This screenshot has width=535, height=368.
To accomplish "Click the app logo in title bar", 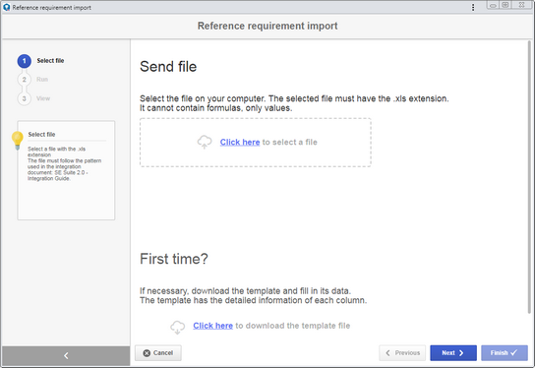I will coord(7,7).
